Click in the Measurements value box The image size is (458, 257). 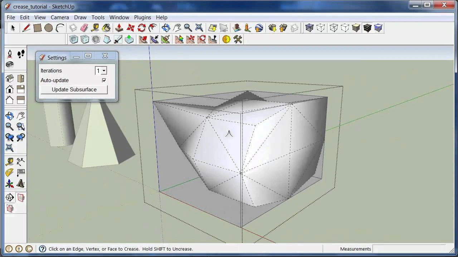409,249
